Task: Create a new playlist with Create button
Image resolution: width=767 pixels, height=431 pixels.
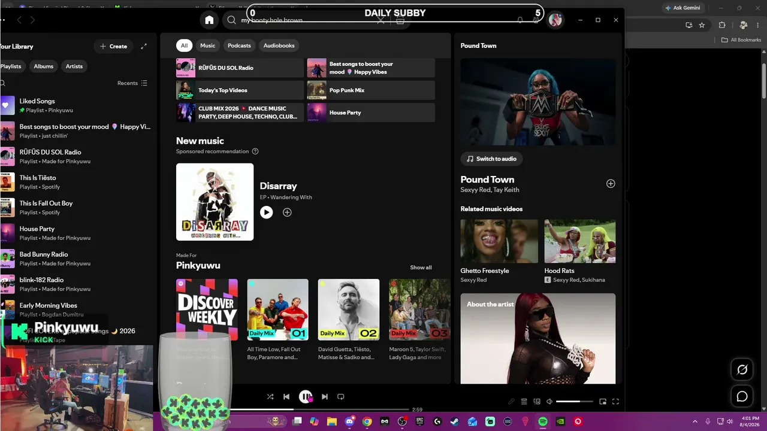Action: click(113, 46)
